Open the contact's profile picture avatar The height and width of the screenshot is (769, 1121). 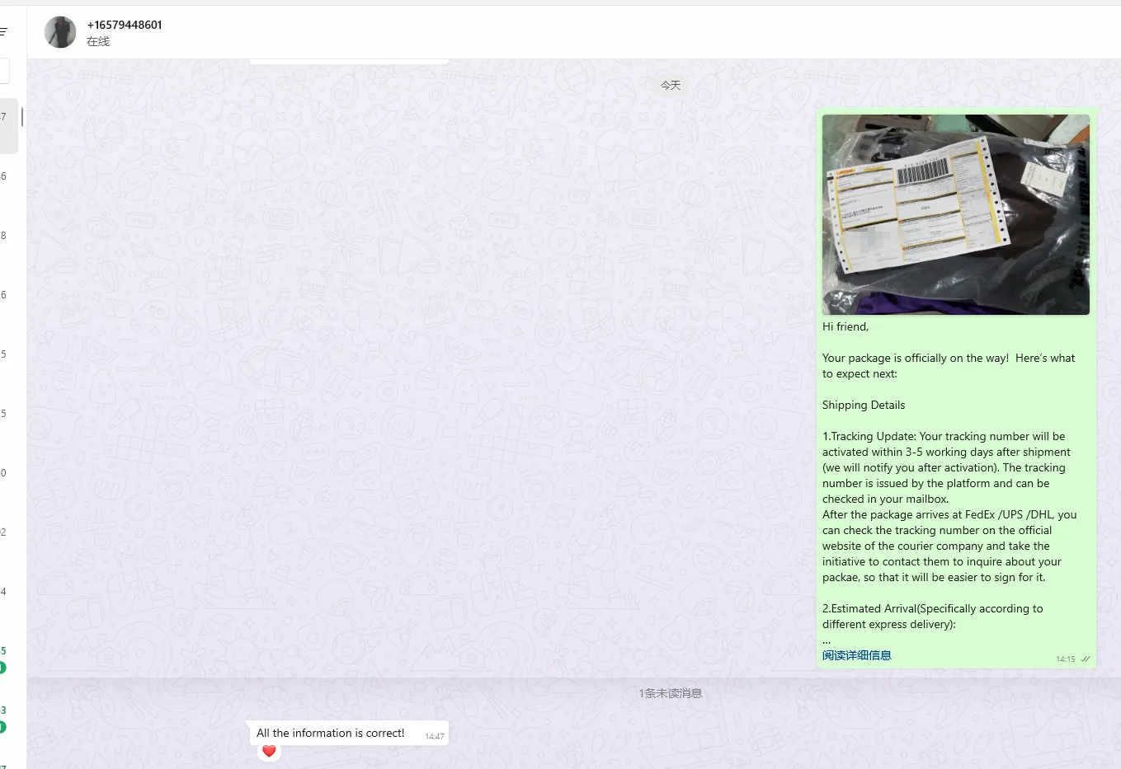[x=60, y=32]
